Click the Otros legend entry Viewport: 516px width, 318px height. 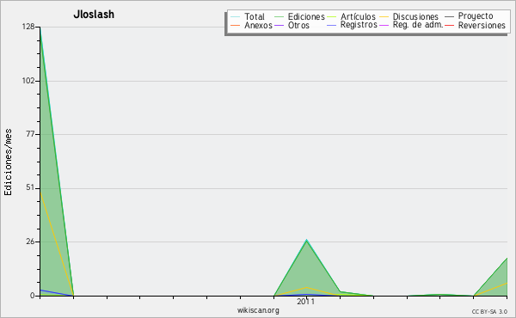click(298, 25)
